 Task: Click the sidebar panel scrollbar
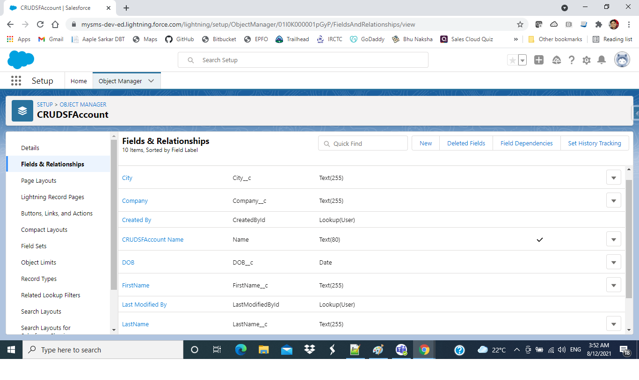point(114,215)
